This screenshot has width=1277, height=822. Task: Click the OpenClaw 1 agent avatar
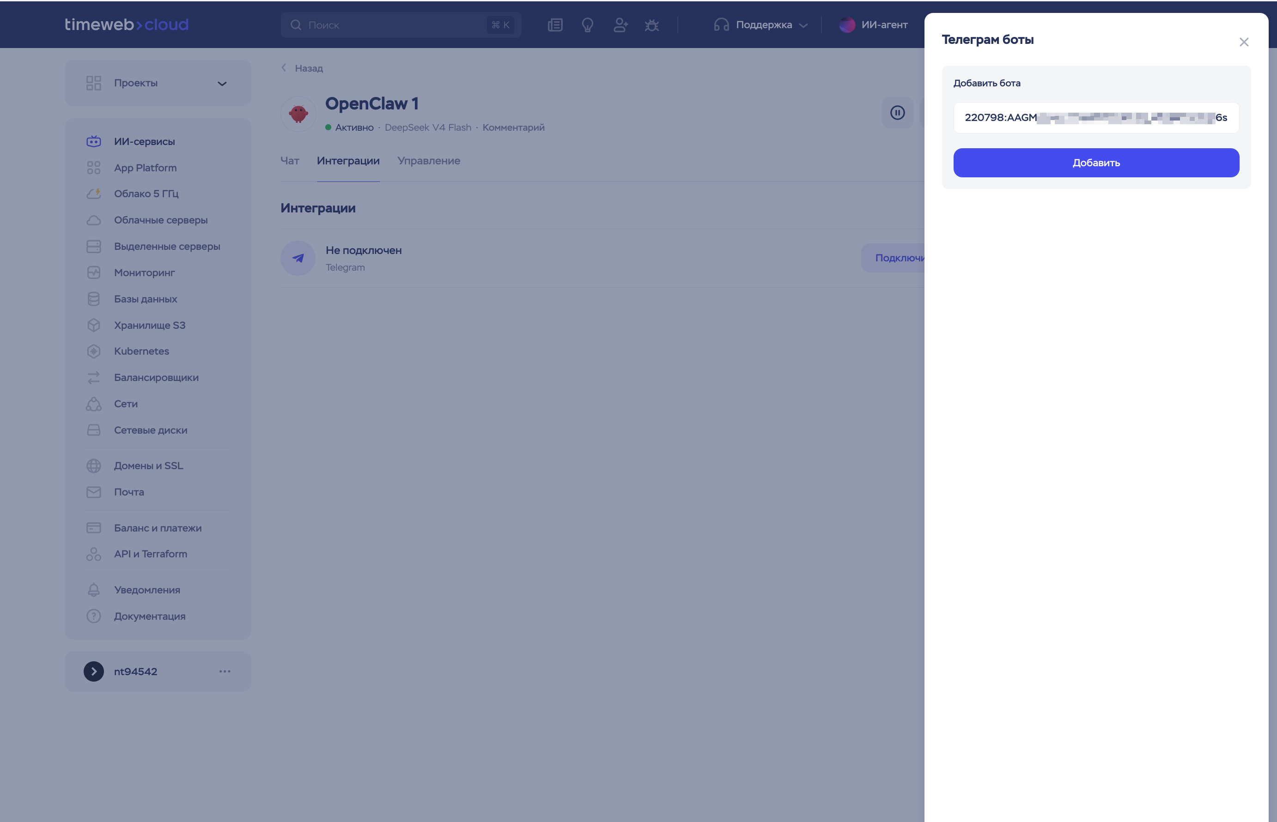[x=298, y=114]
